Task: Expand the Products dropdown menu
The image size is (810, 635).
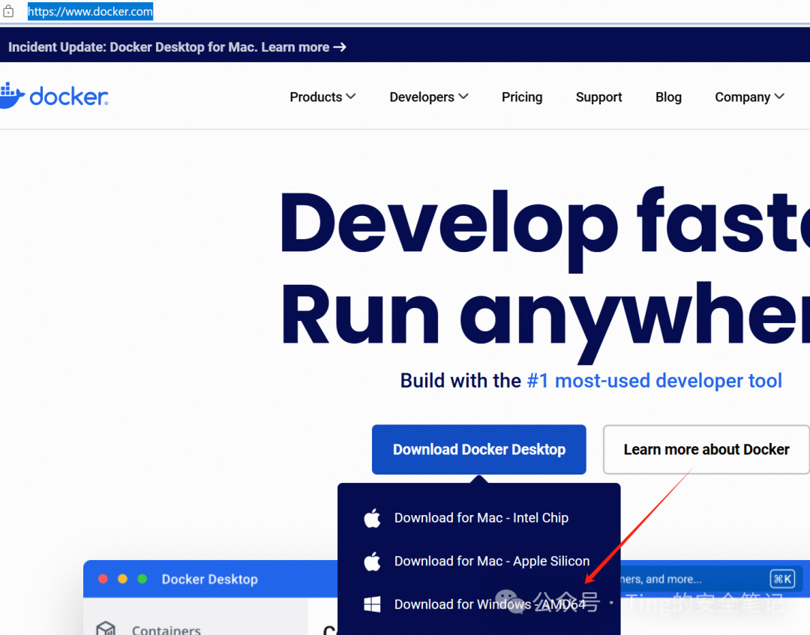Action: (322, 97)
